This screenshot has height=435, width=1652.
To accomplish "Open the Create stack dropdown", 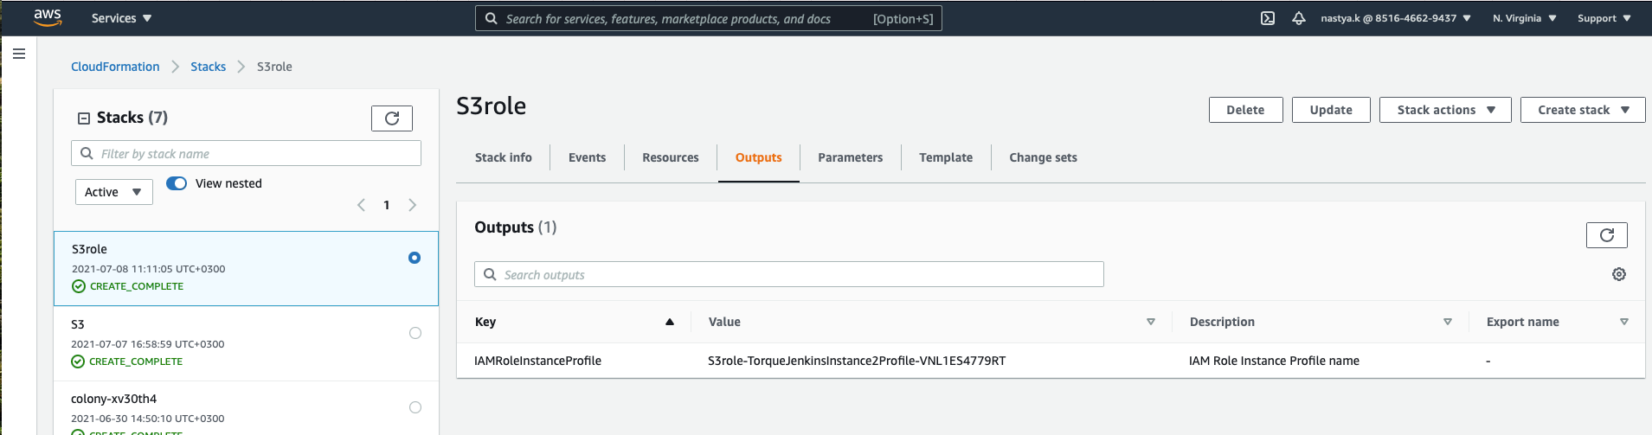I will pos(1583,110).
